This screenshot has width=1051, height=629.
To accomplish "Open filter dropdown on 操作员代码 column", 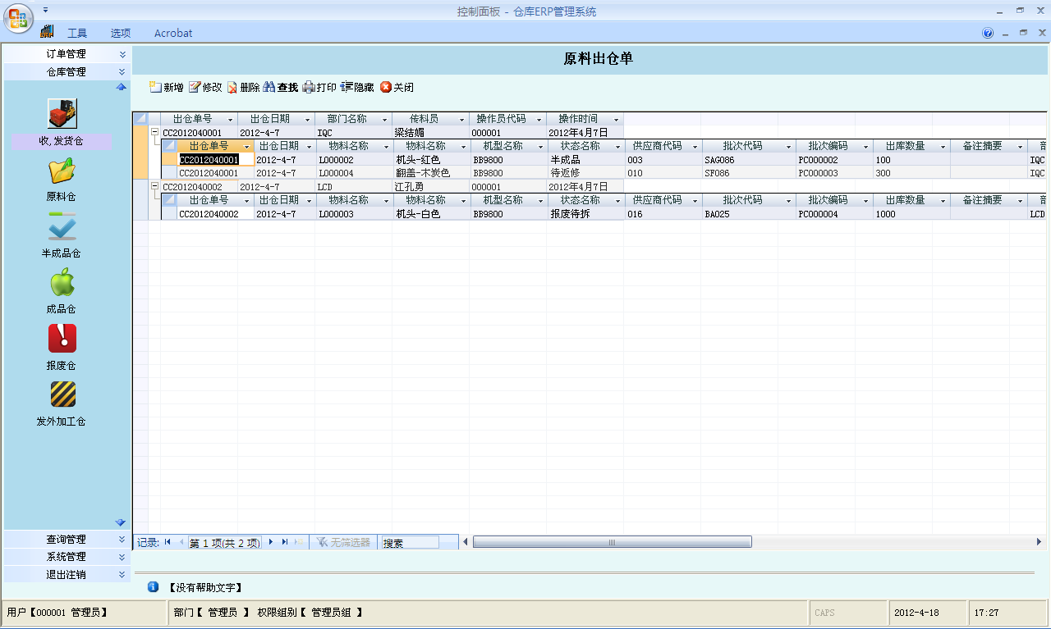I will tap(539, 120).
